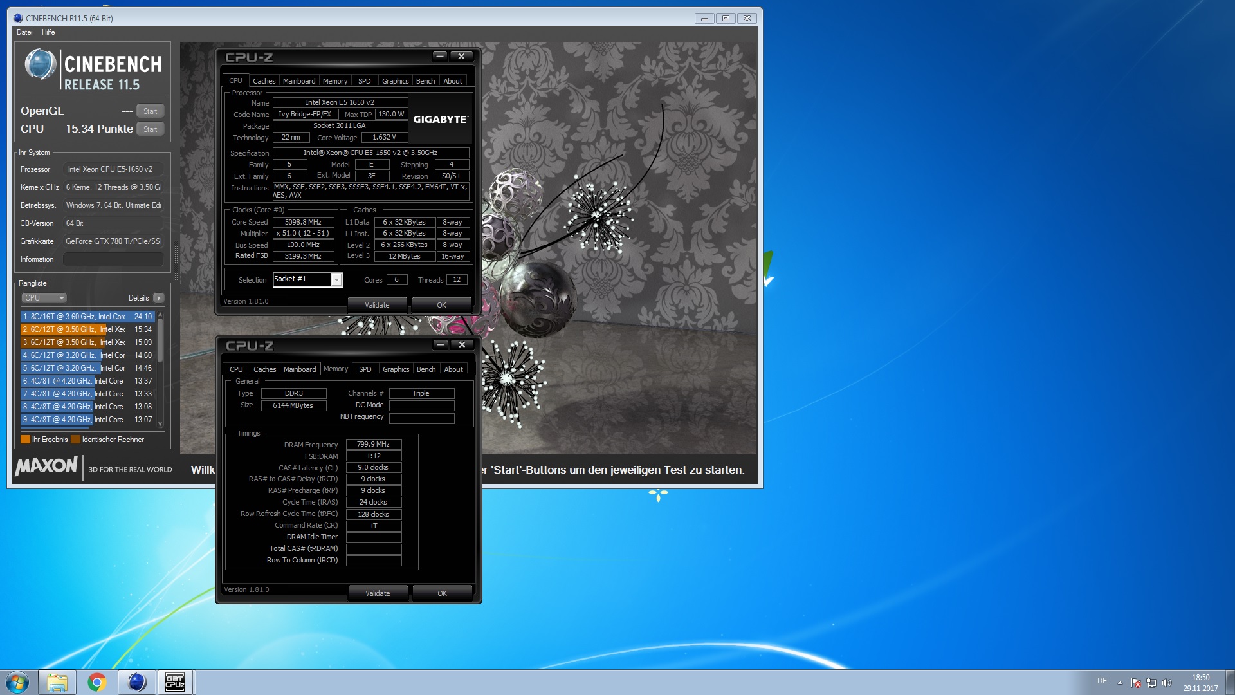Click the MAXON logo

click(x=46, y=466)
